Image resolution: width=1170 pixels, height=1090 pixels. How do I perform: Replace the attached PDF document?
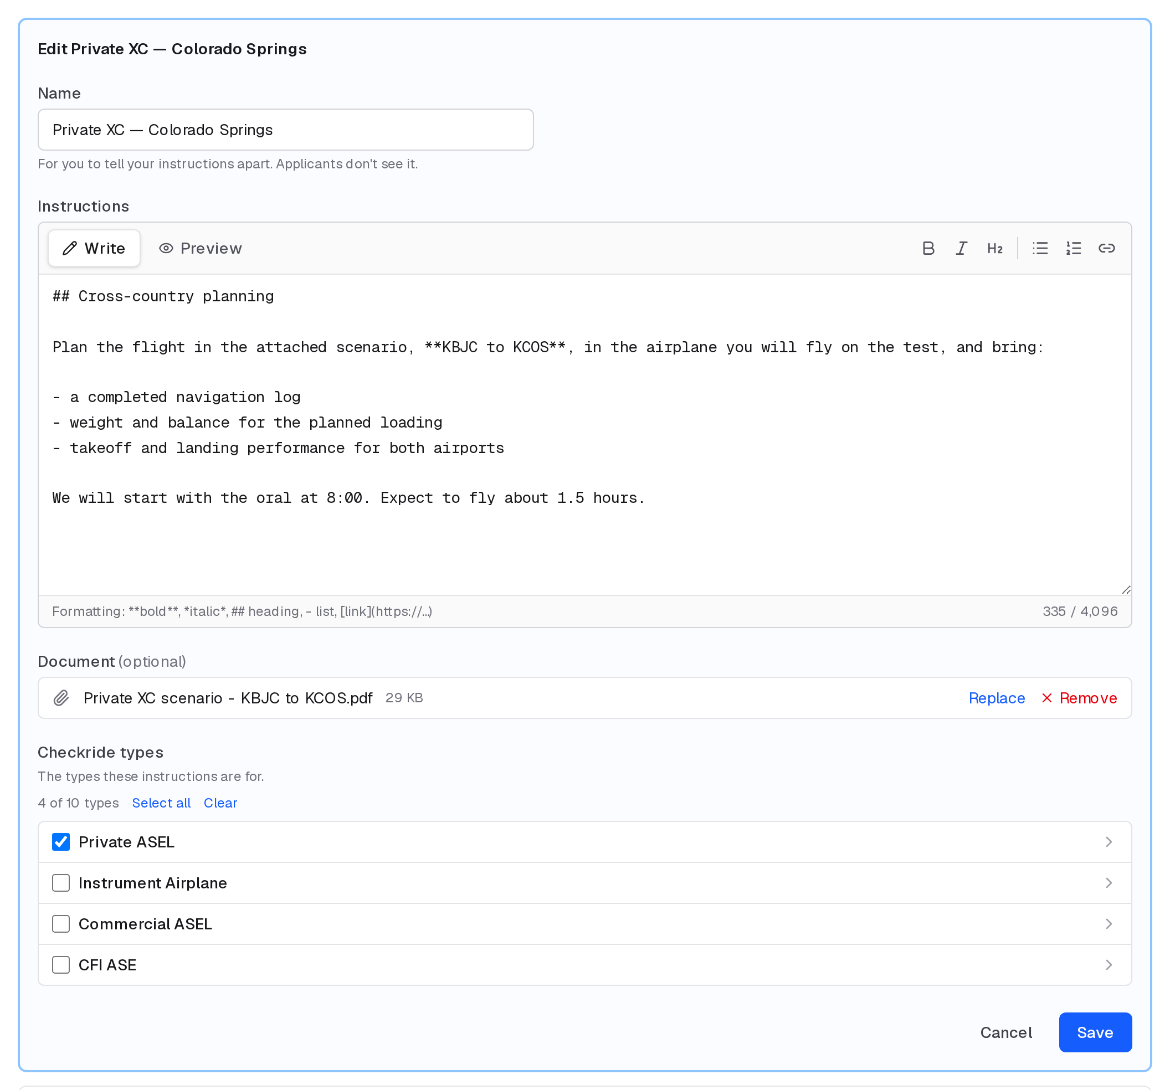[x=997, y=698]
